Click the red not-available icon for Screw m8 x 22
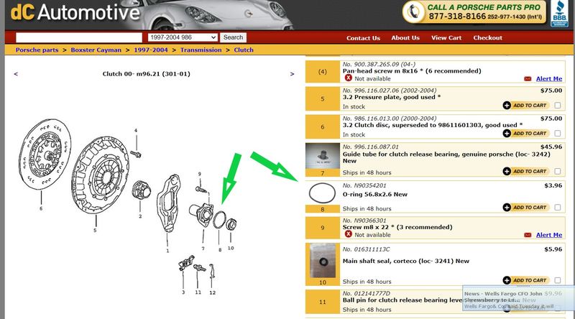575x319 pixels. click(x=348, y=234)
